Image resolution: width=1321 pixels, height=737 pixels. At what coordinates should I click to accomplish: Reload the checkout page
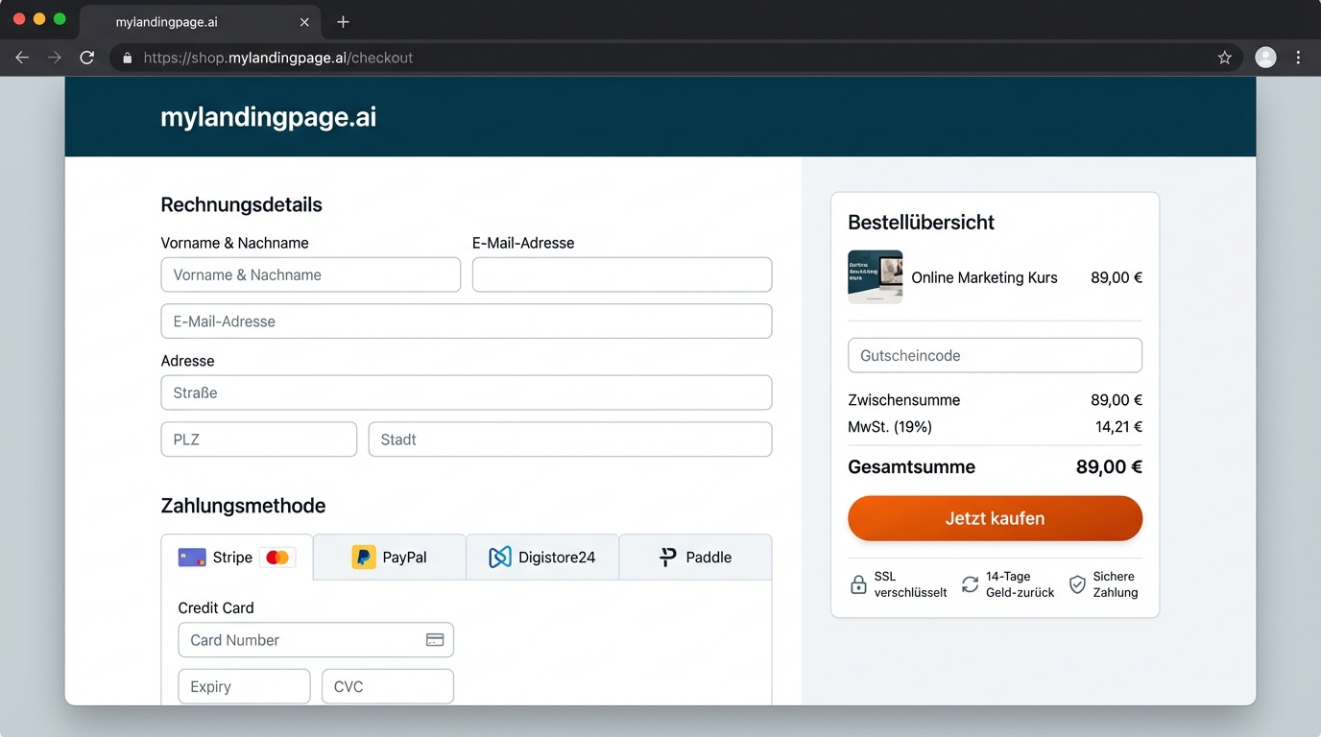click(86, 58)
